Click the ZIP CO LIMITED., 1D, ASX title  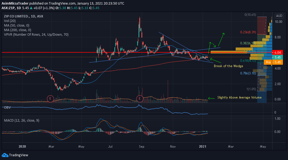24,16
